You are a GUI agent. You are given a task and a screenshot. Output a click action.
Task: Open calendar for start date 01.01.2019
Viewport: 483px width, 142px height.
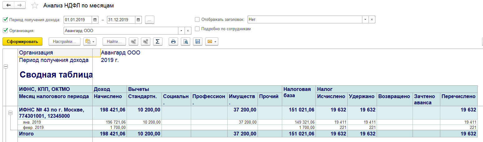point(95,20)
